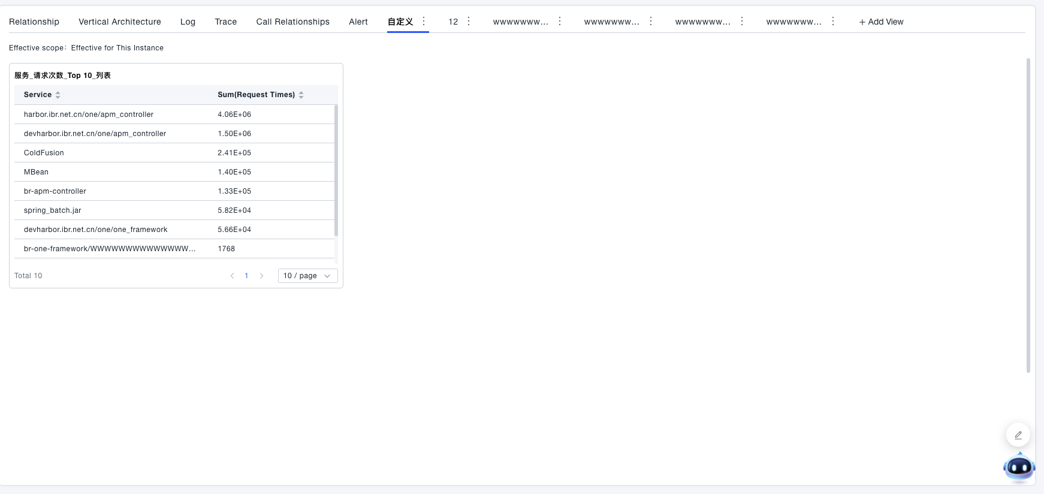Click the ColdFusion service row

(44, 153)
